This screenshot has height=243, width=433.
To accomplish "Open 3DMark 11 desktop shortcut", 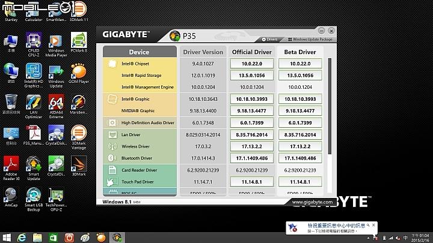I will coord(79,11).
